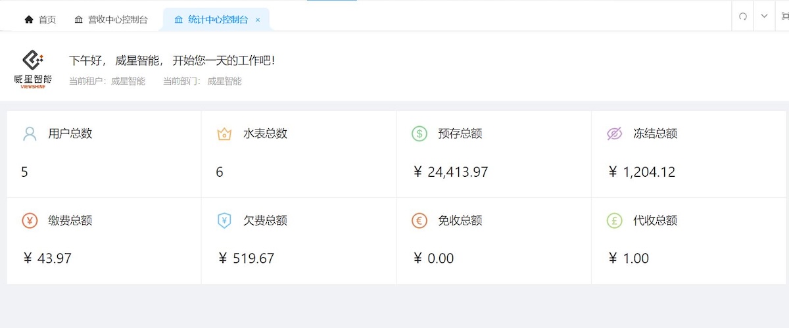Click the 预存总额 amount ¥ 24,413.97
The image size is (789, 328).
pyautogui.click(x=450, y=172)
